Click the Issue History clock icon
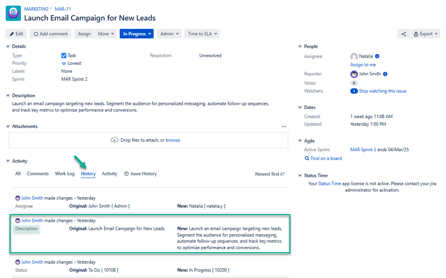 tap(126, 174)
